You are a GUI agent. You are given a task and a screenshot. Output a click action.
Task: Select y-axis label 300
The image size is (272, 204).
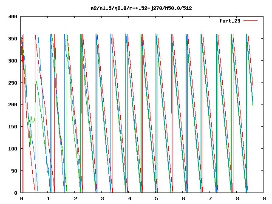pyautogui.click(x=13, y=61)
